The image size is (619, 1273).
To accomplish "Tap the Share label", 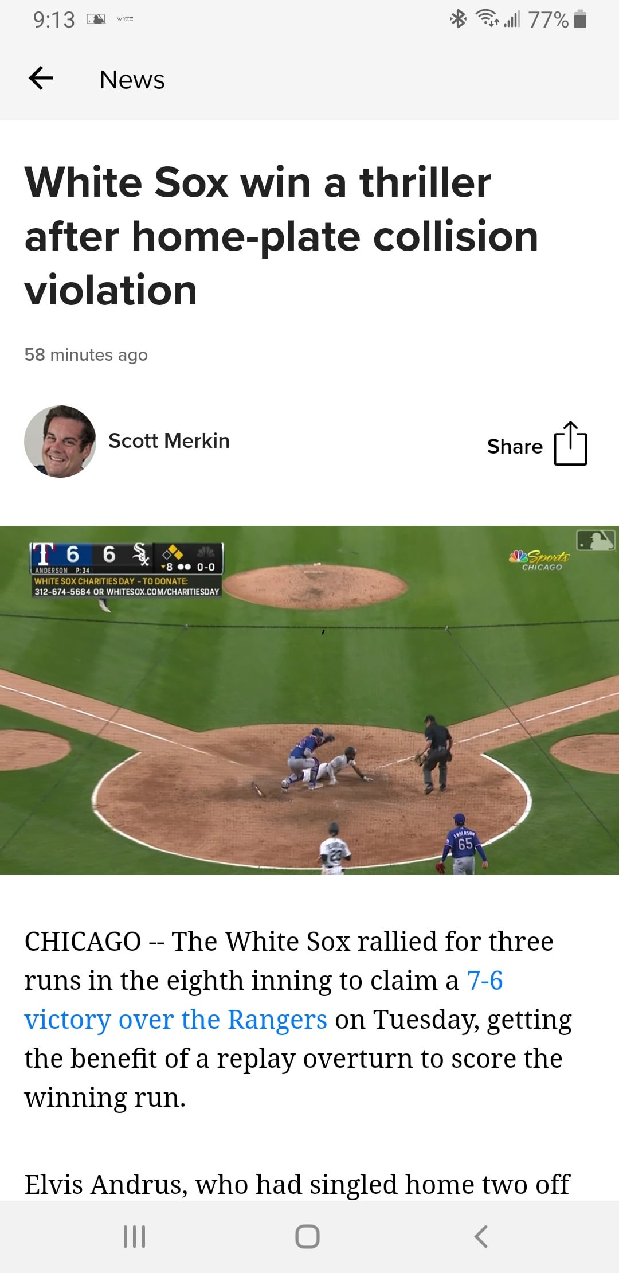I will click(515, 446).
